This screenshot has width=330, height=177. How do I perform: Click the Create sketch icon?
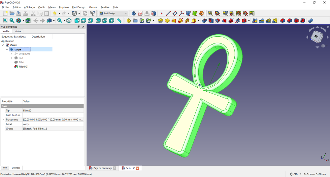[140, 13]
